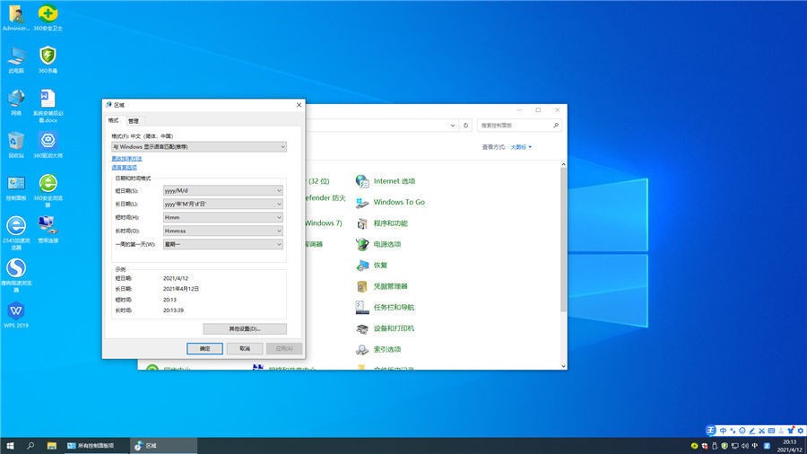Open 回收站 recycle bin on desktop

point(16,142)
